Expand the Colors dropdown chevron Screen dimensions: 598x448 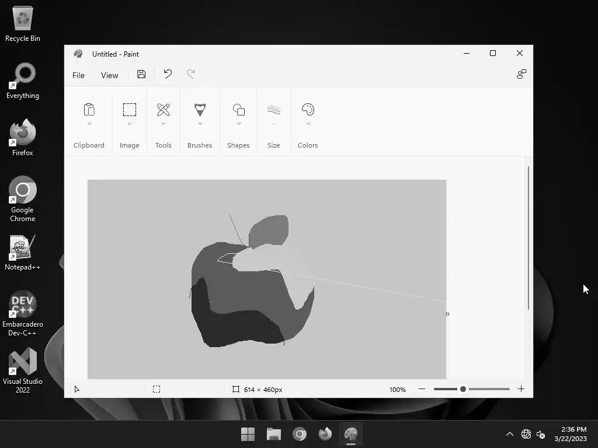pos(308,124)
